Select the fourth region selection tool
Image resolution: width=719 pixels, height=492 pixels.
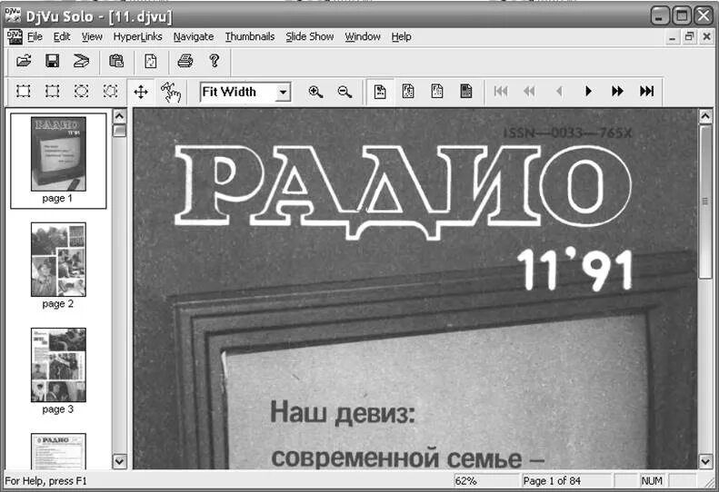click(x=110, y=91)
